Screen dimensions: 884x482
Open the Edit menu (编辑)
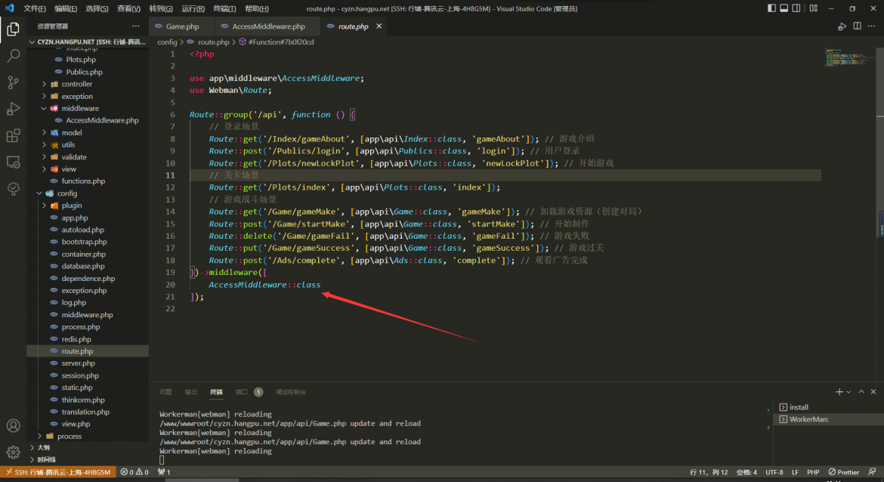(66, 8)
